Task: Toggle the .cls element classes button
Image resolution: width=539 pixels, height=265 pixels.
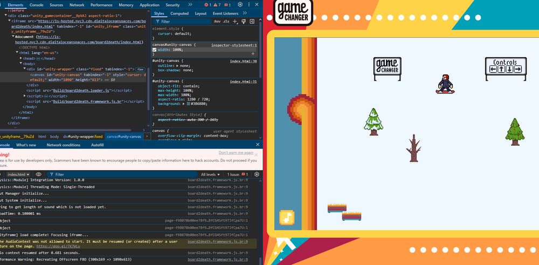Action: (226, 22)
